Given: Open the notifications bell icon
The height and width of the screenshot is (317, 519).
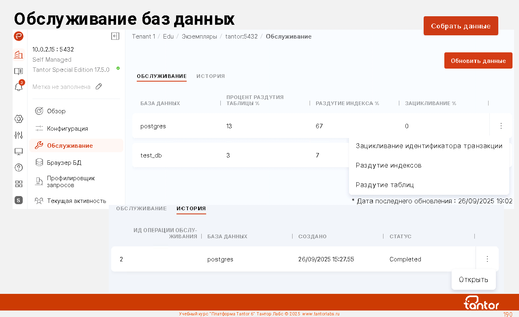Looking at the screenshot, I should tap(19, 87).
